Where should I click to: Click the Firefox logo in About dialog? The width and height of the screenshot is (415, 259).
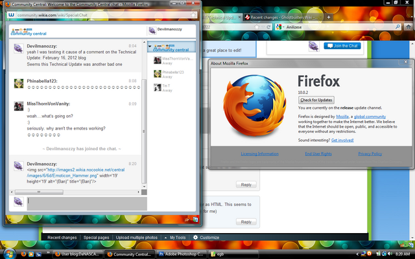coord(255,105)
